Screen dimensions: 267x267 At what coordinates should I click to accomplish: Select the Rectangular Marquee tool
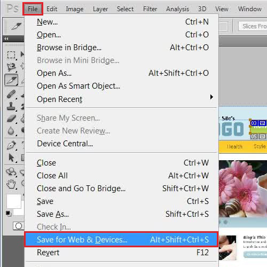(x=11, y=55)
